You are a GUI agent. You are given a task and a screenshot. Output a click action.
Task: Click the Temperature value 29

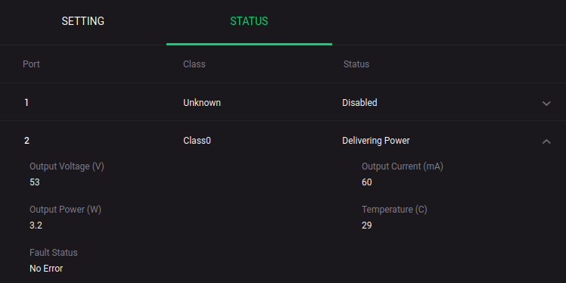click(x=367, y=225)
